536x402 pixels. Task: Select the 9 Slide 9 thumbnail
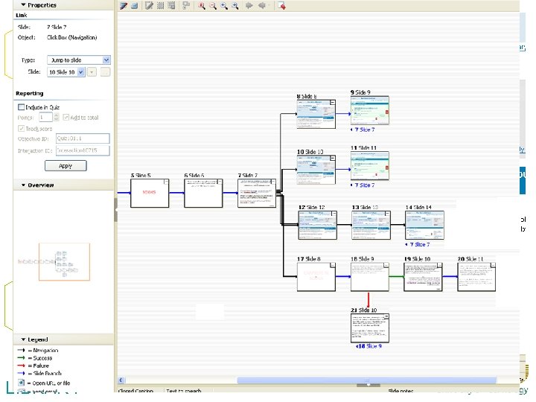point(370,110)
